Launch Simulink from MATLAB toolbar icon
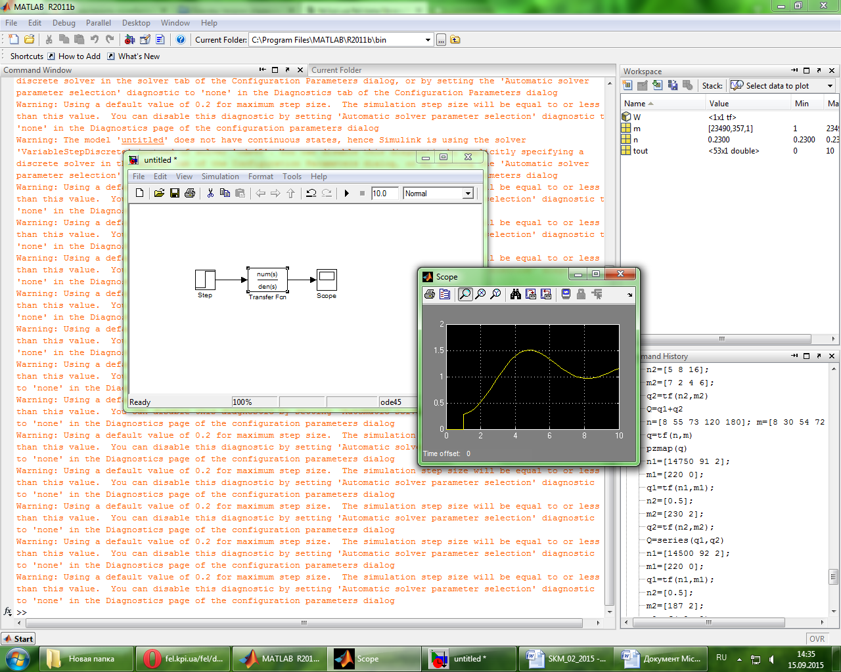This screenshot has width=841, height=672. pos(129,39)
